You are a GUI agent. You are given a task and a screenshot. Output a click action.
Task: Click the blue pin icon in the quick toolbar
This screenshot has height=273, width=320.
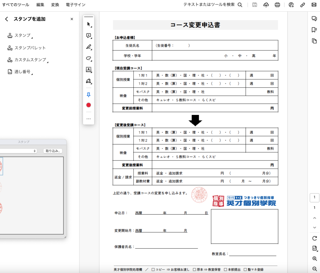pos(88,95)
